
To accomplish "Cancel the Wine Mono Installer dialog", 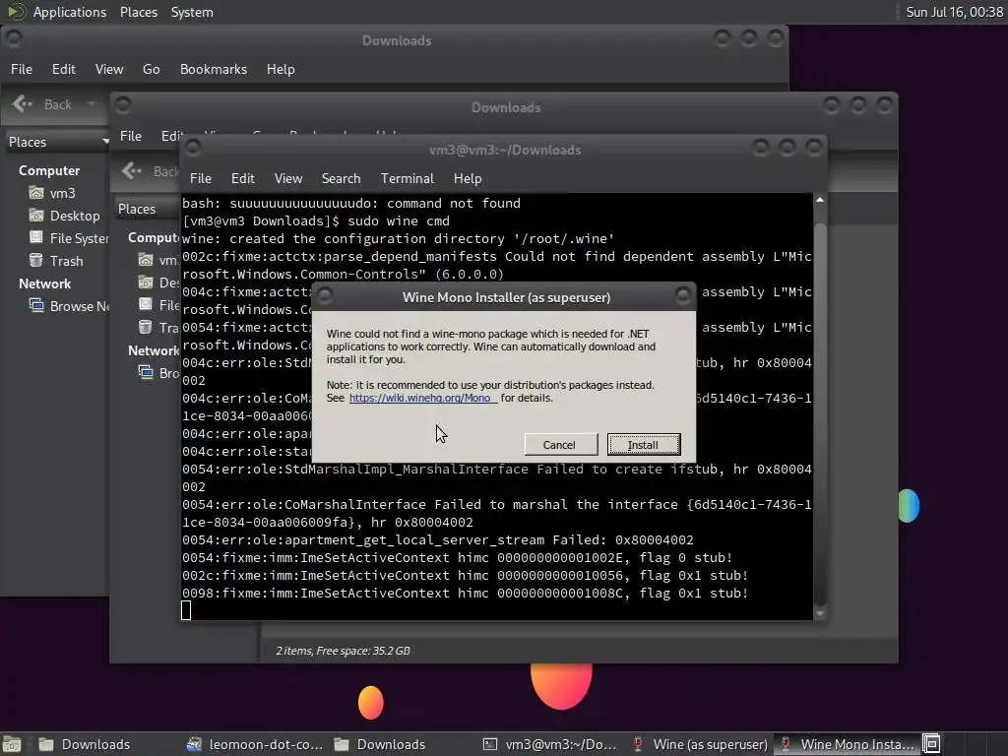I will (x=560, y=444).
